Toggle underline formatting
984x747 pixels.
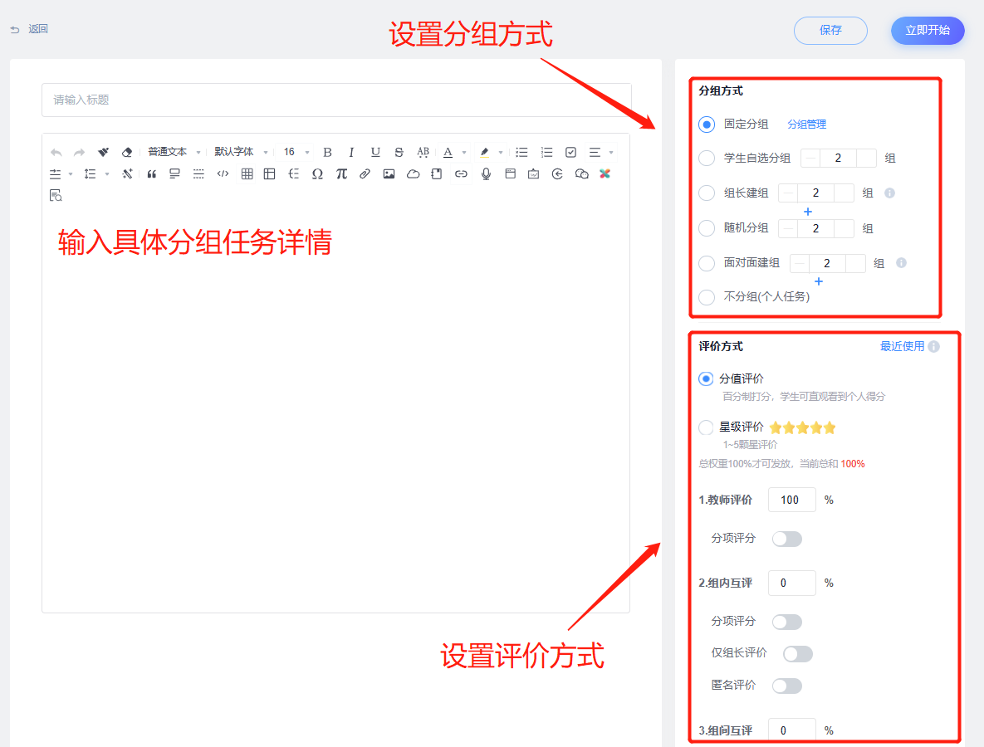375,152
